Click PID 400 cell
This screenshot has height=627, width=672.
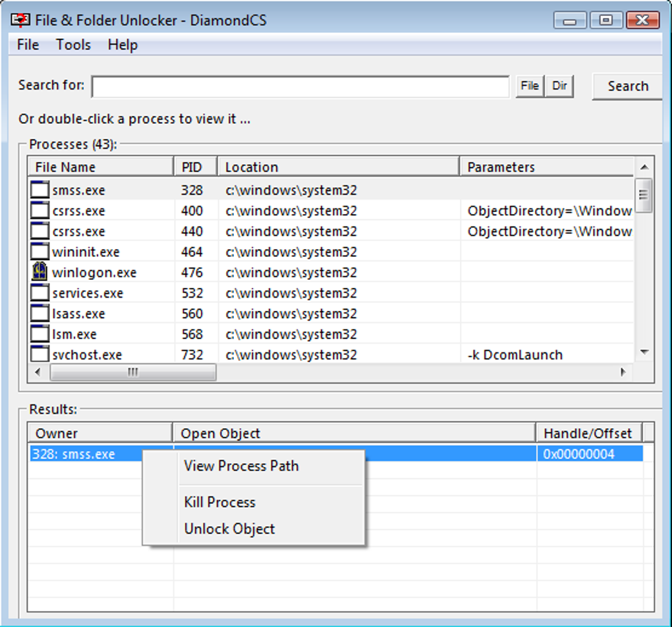pos(192,211)
